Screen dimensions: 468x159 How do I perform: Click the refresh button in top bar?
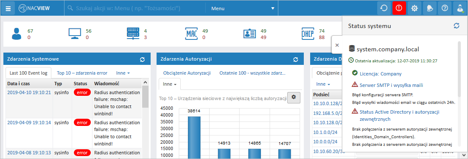(x=384, y=8)
